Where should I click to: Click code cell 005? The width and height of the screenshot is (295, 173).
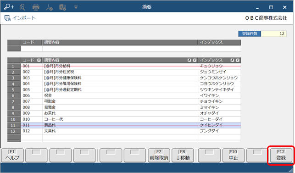(x=31, y=90)
